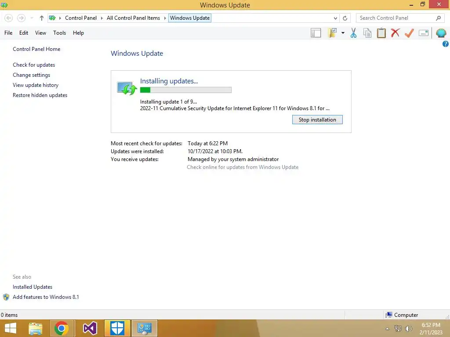The width and height of the screenshot is (450, 337).
Task: Click the folder options toolbar icon
Action: tap(332, 33)
